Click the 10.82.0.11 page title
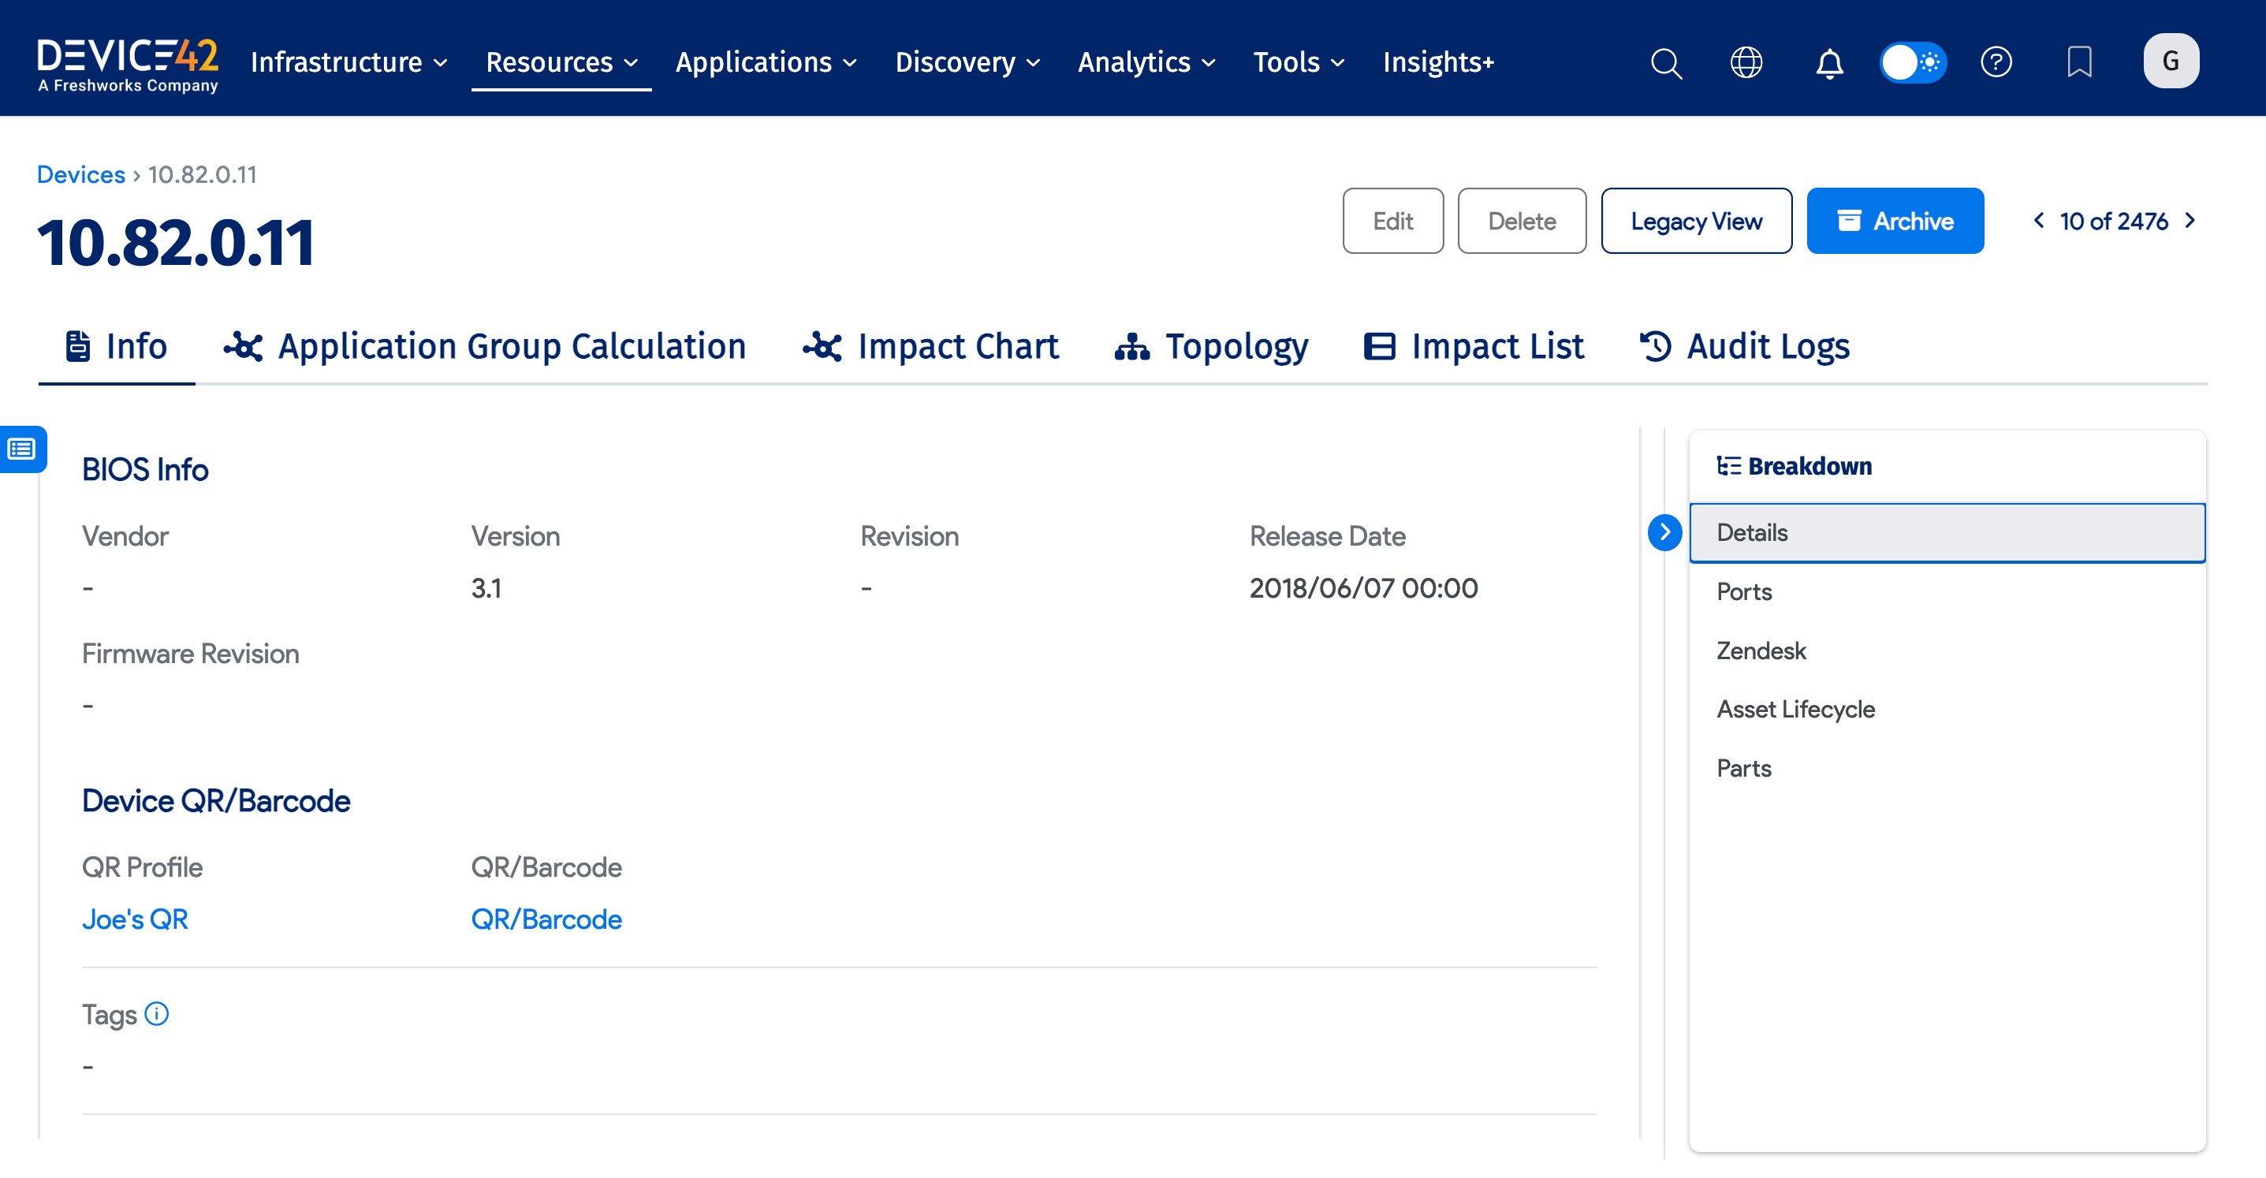The image size is (2266, 1178). click(176, 243)
